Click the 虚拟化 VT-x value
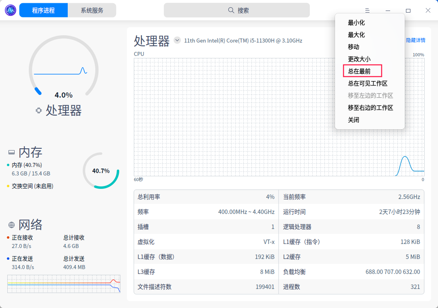The image size is (438, 308). coord(269,242)
